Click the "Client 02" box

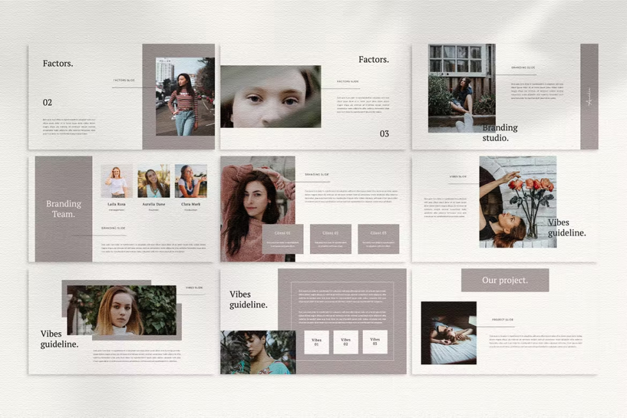(x=331, y=239)
